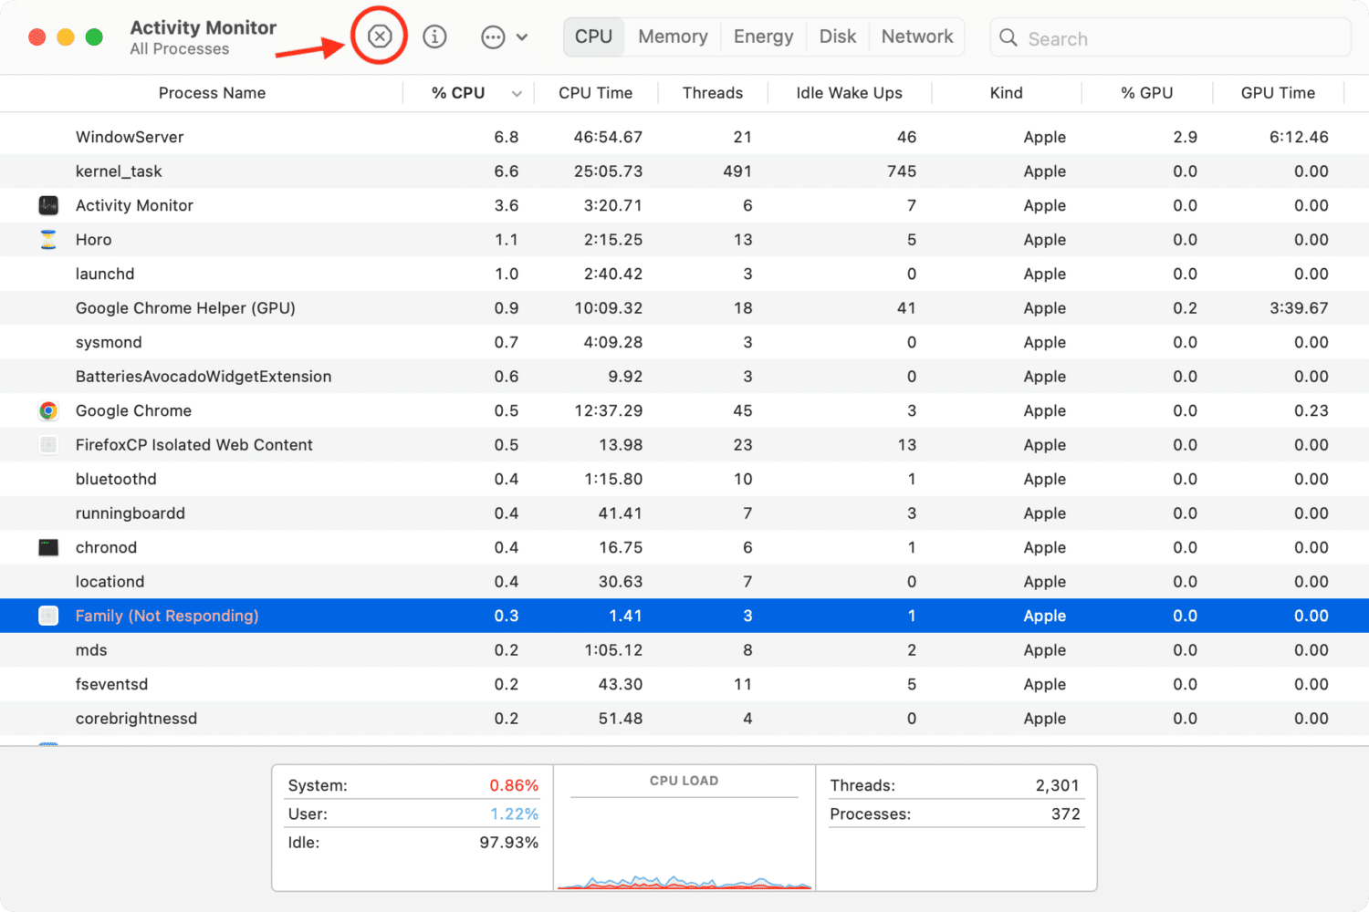
Task: Open the process Info (i) button
Action: [434, 36]
